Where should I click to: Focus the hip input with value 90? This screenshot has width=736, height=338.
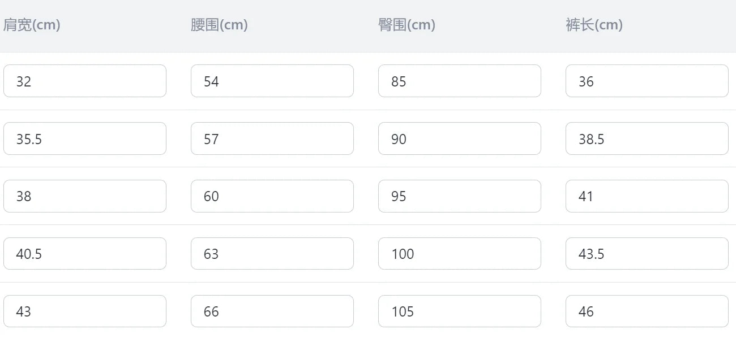coord(460,138)
